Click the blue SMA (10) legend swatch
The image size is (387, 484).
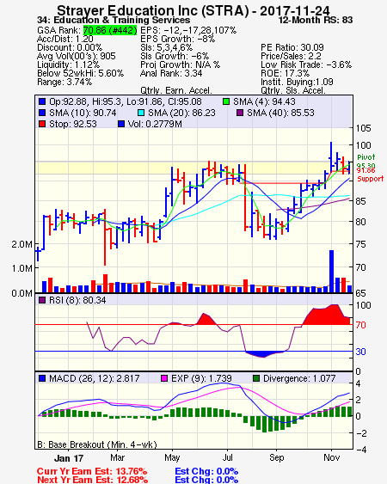[x=42, y=113]
